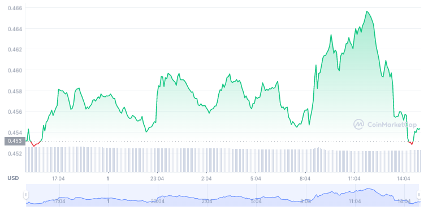Click the USD currency label
428x210 pixels.
13,178
